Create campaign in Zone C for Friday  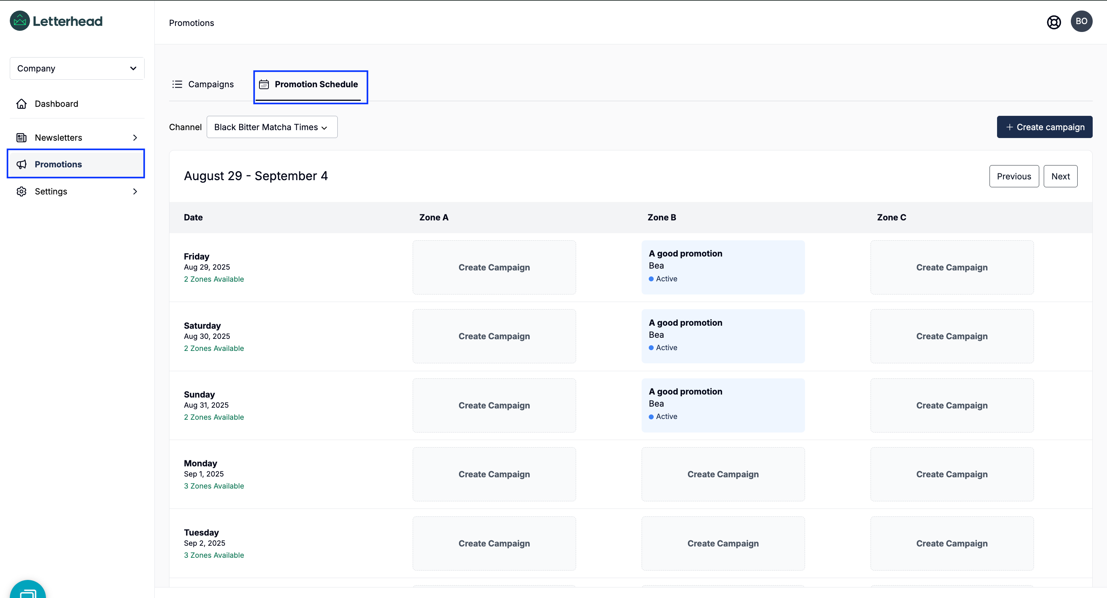click(x=952, y=267)
